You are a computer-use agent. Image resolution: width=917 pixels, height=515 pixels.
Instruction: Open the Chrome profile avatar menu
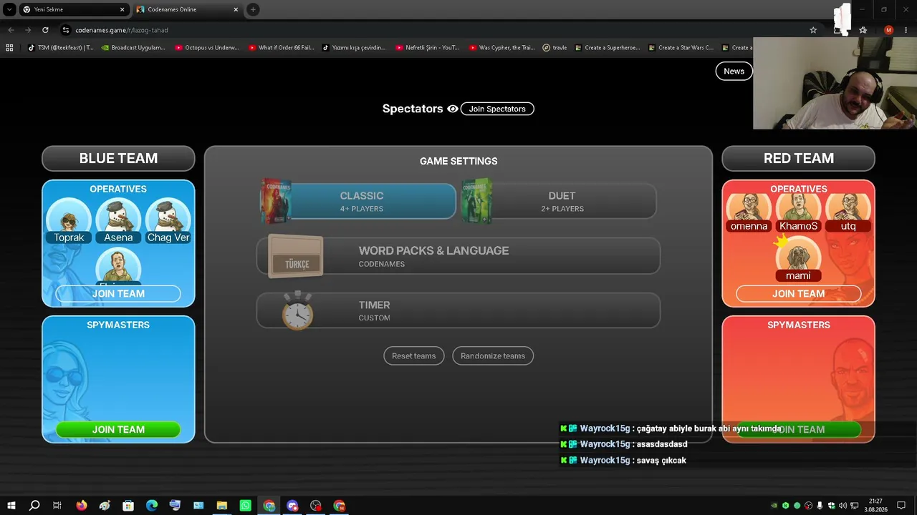(888, 30)
